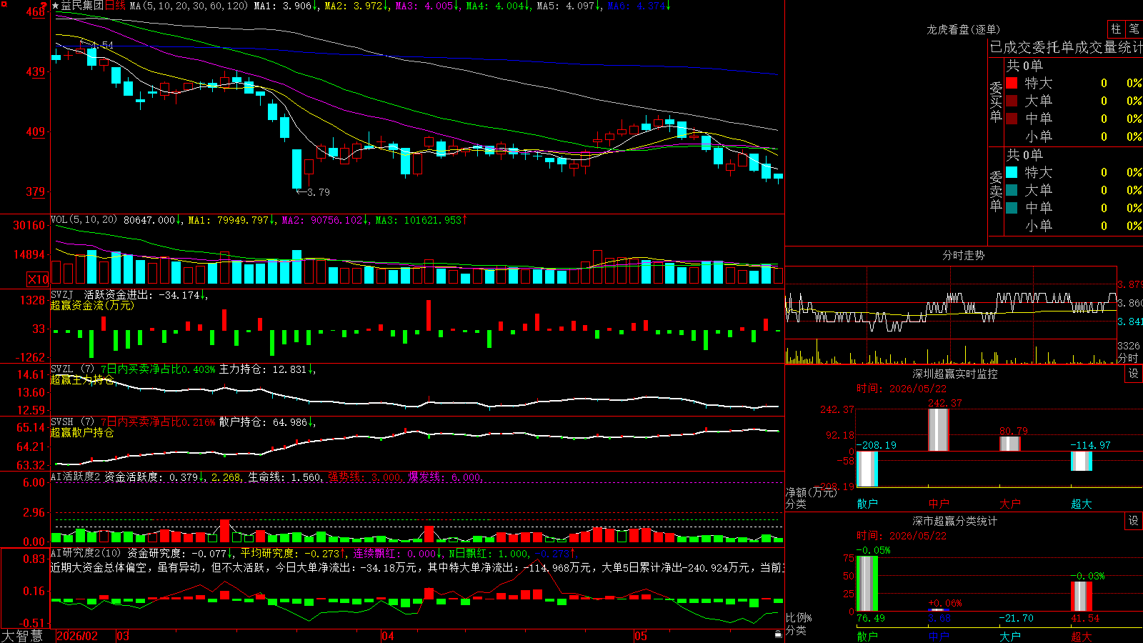
Task: Click the 时间: 2026/05/22 in 实时监控 panel
Action: tap(902, 389)
